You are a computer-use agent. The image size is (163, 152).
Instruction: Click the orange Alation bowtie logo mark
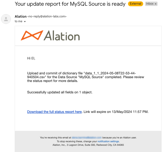[32, 35]
